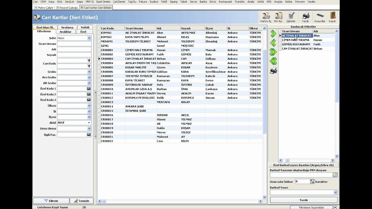This screenshot has height=209, width=372.
Task: Browse for PRN file with folder icon
Action: 335,175
